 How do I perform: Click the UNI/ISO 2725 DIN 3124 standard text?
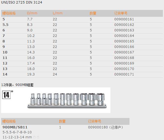click(22, 2)
